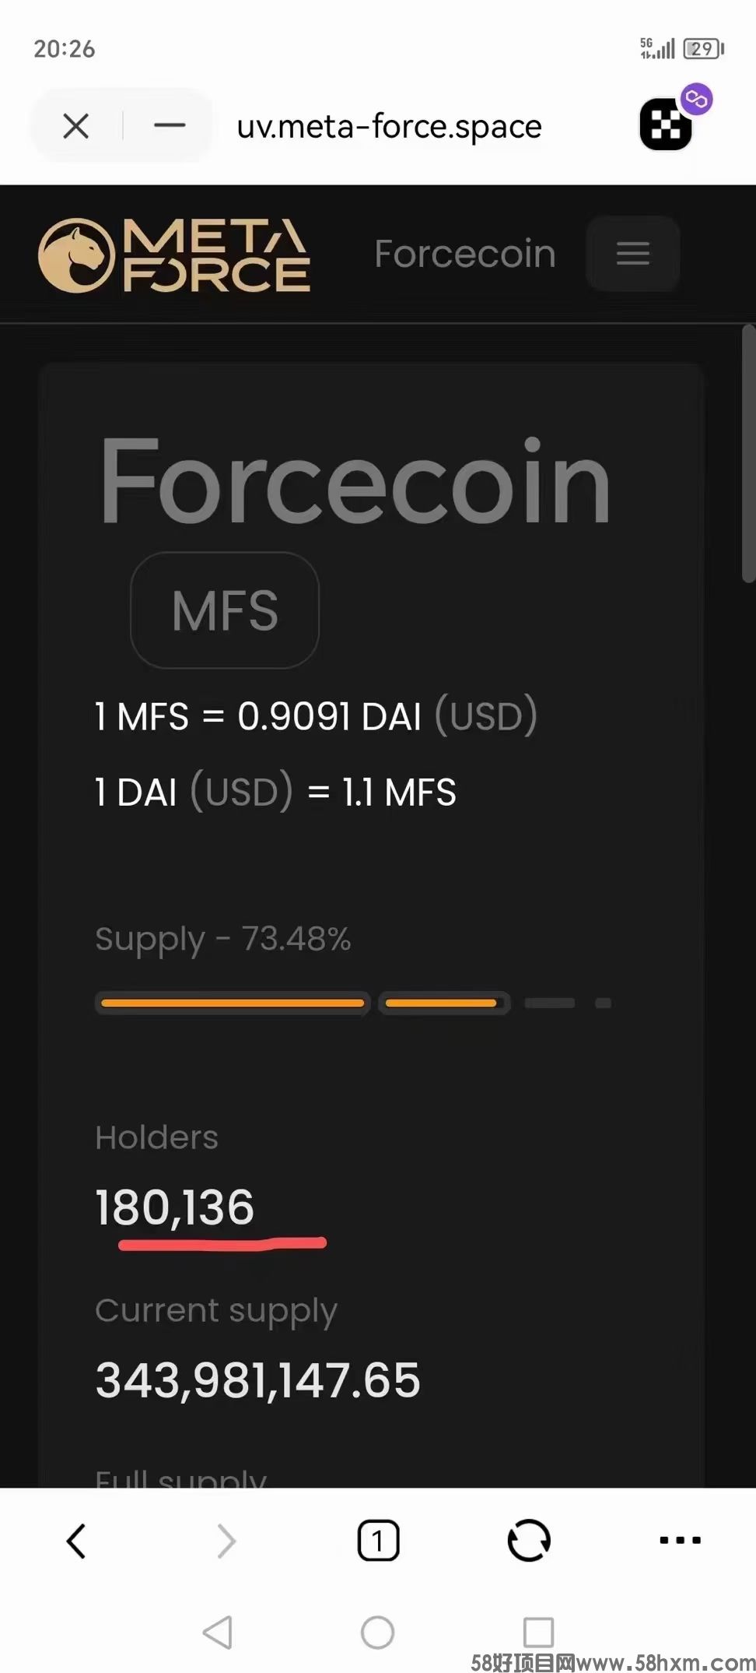Go back with the browser back arrow
The height and width of the screenshot is (1673, 756).
[75, 1541]
